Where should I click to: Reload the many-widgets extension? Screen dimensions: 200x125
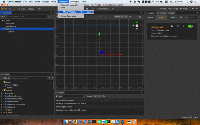pyautogui.click(x=178, y=26)
